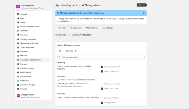Screen dimensions: 189x109
Task: Select the Configuration tab
Action: (x=76, y=28)
